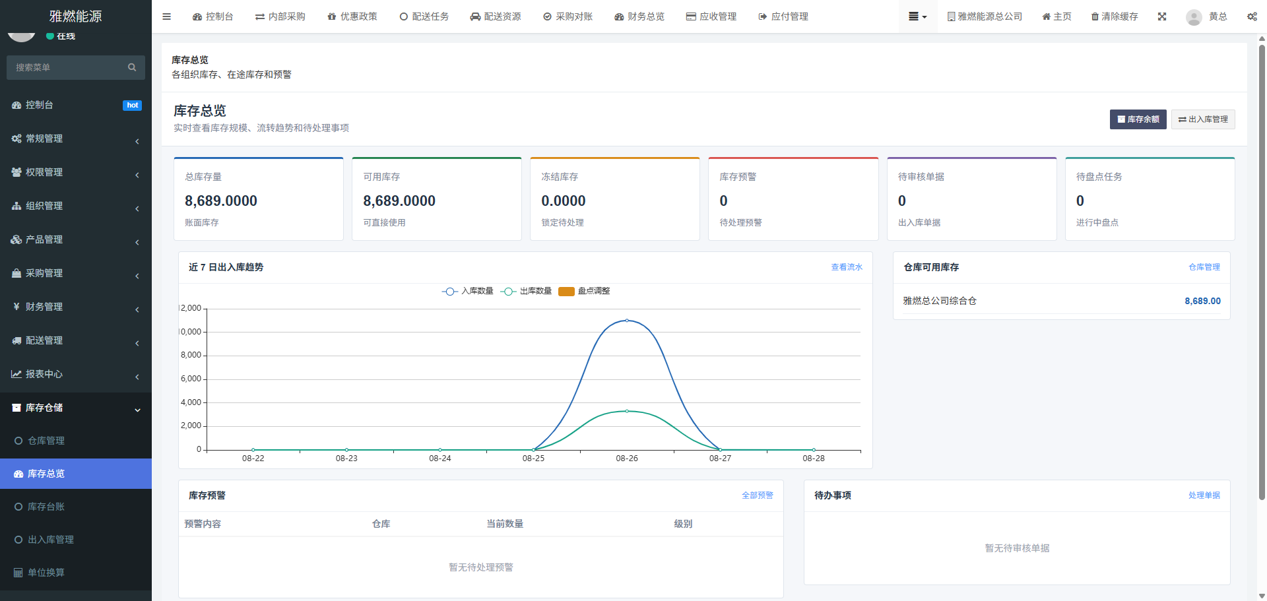The width and height of the screenshot is (1267, 601).
Task: Open 应收管理 in the top navigation
Action: tap(711, 16)
